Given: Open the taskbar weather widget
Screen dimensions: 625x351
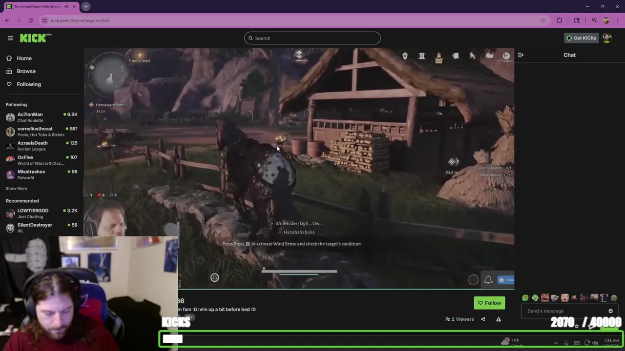Looking at the screenshot, I should tap(513, 343).
